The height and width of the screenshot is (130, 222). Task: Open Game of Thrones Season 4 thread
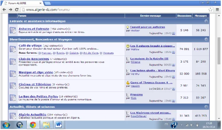click(151, 83)
